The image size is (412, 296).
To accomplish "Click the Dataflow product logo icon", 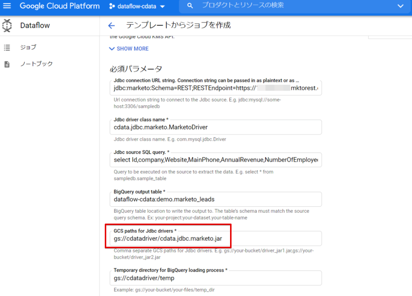I will coord(7,25).
